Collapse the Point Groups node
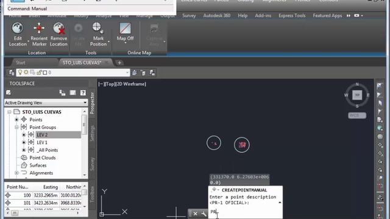Screen dimensions: 390x219 [16, 127]
